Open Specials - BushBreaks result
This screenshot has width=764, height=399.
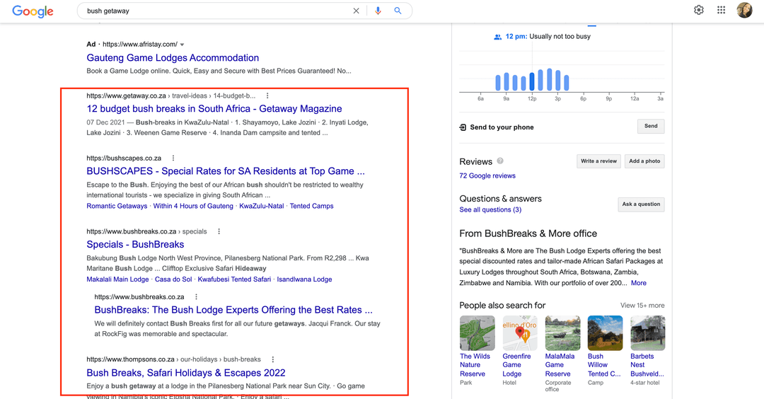[x=135, y=245]
